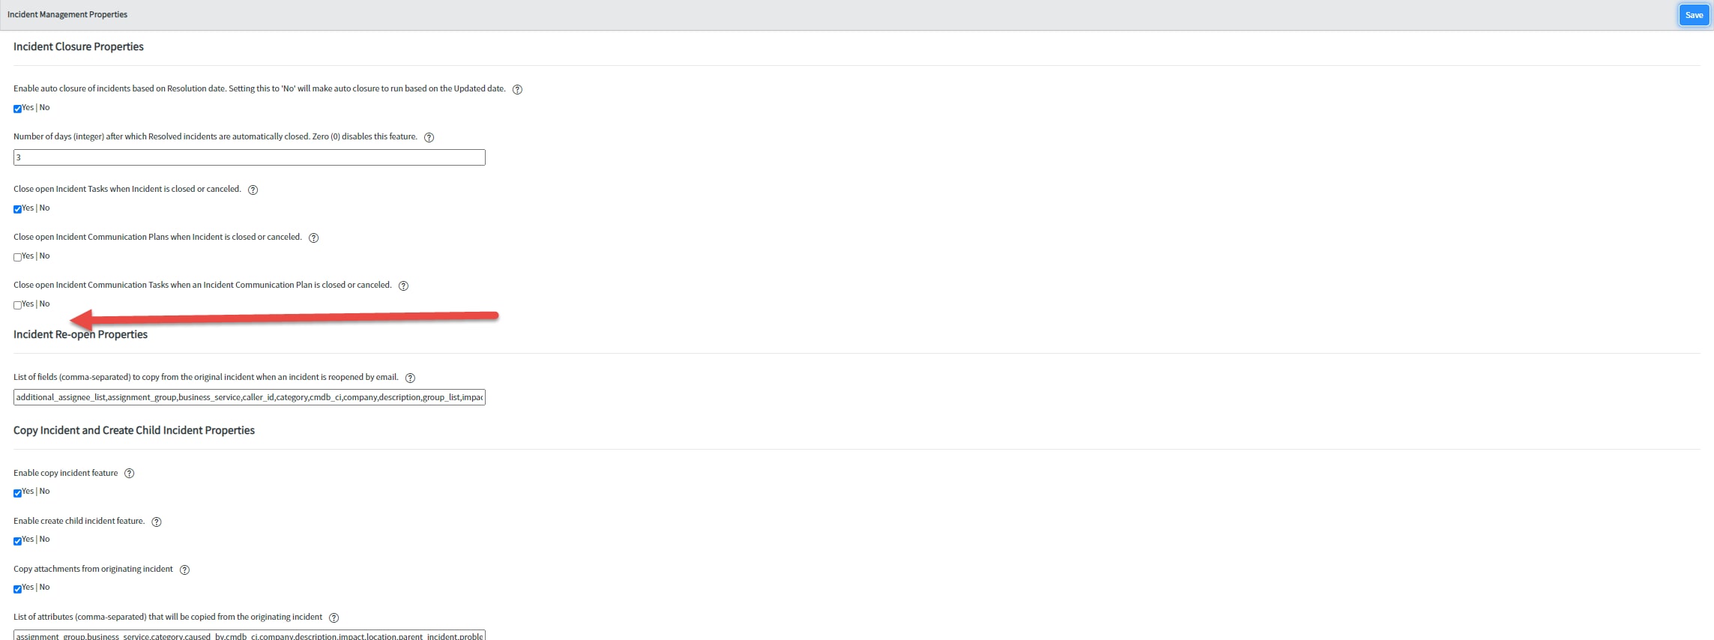This screenshot has width=1714, height=640.
Task: Uncheck auto closure based on Resolution date
Action: [17, 109]
